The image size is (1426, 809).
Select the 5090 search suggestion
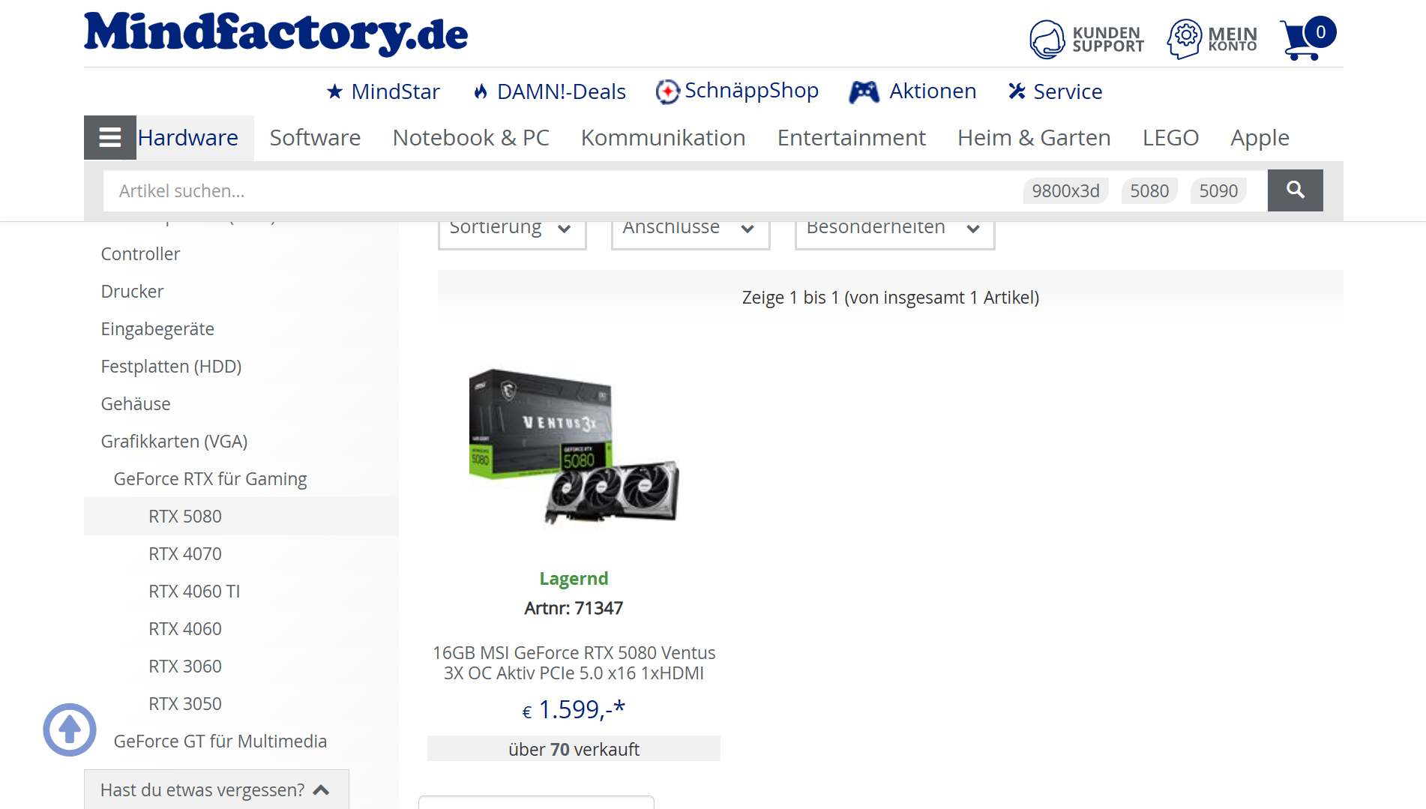(1218, 190)
